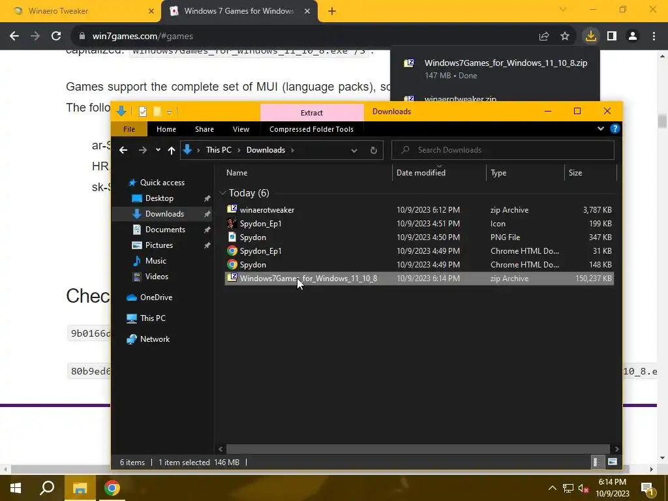Viewport: 668px width, 501px height.
Task: Go back in Chrome browser
Action: 14,37
